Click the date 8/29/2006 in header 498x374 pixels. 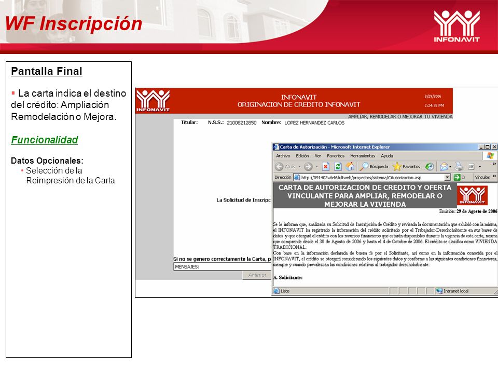point(433,96)
